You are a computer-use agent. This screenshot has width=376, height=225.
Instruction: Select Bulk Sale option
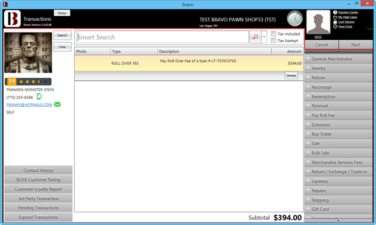(339, 153)
